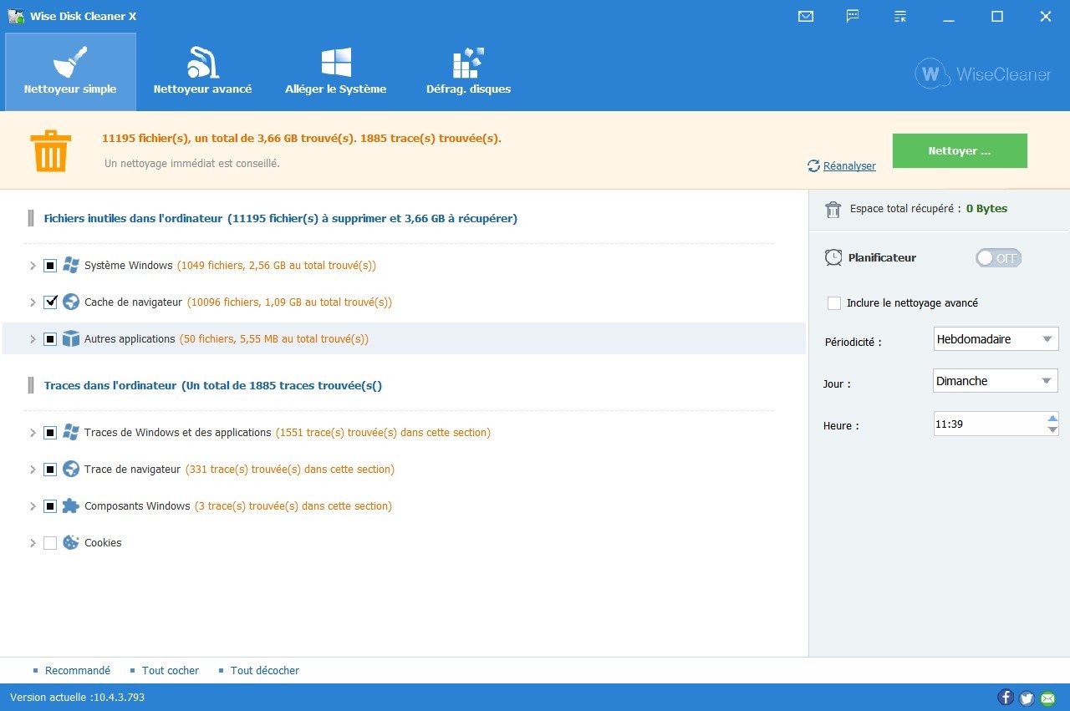Click the green Nettoyer button
The width and height of the screenshot is (1070, 711).
[x=960, y=151]
